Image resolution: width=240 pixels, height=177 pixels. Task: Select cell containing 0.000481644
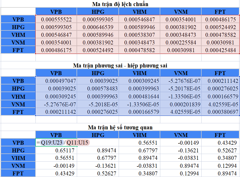pos(139,97)
